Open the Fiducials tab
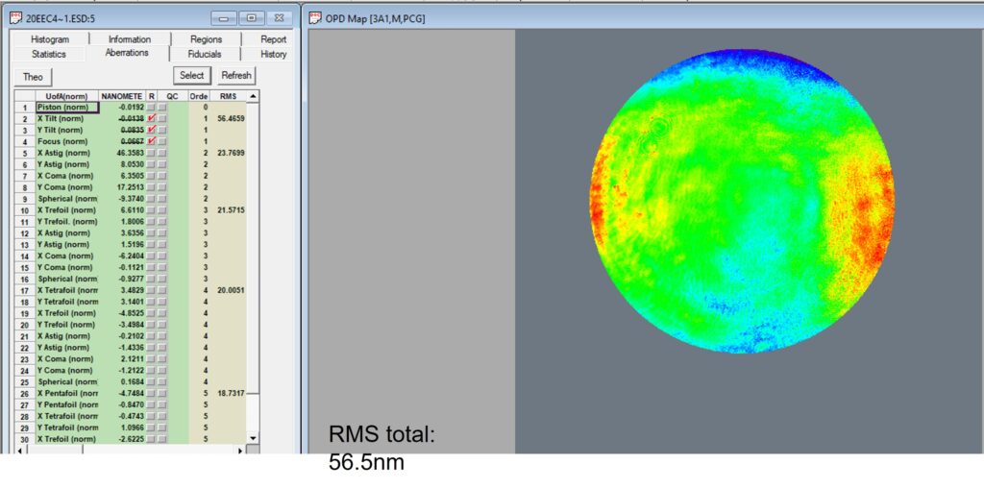 (x=204, y=54)
